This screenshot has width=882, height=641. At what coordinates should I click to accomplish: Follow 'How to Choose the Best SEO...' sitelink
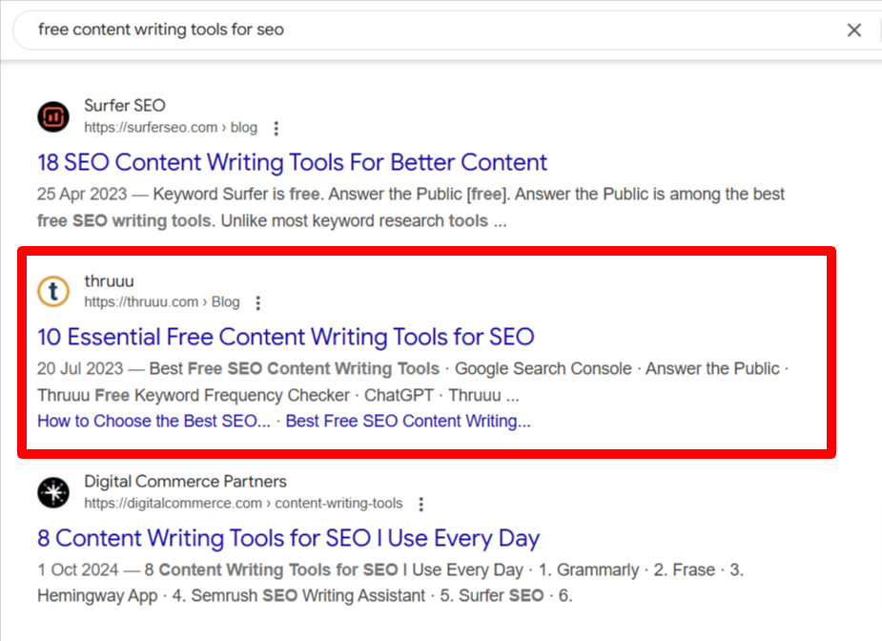154,421
